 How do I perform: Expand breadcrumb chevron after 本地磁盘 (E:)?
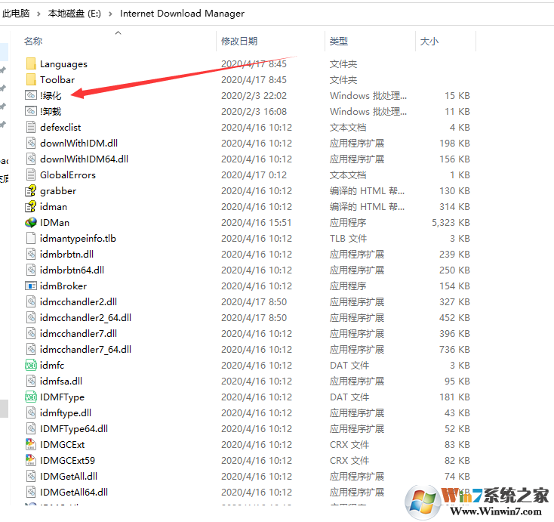[111, 14]
